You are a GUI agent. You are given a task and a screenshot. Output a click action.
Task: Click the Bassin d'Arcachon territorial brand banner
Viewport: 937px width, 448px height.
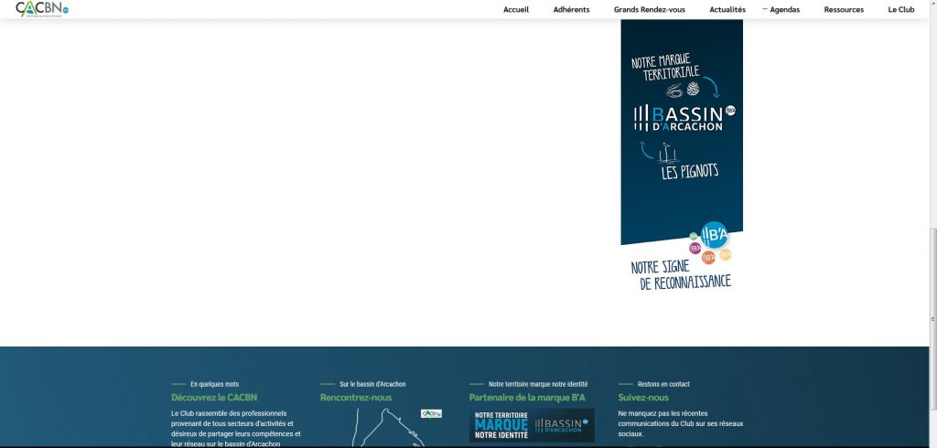click(682, 155)
